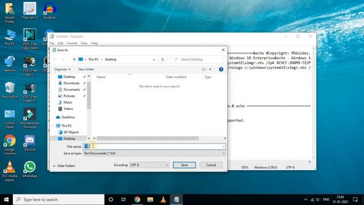Open Notepad Edit menu
364x205 pixels.
60,43
